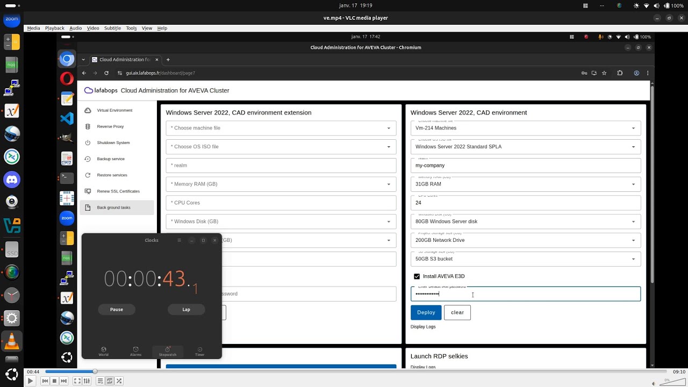Click the Virtual Environment cloud icon in sidebar

click(x=88, y=110)
